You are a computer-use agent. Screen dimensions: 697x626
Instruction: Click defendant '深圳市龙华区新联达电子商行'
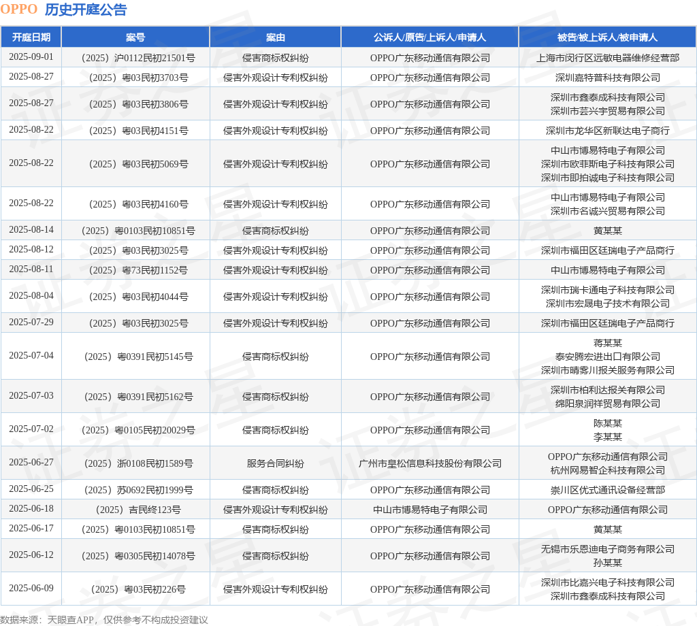(x=608, y=131)
